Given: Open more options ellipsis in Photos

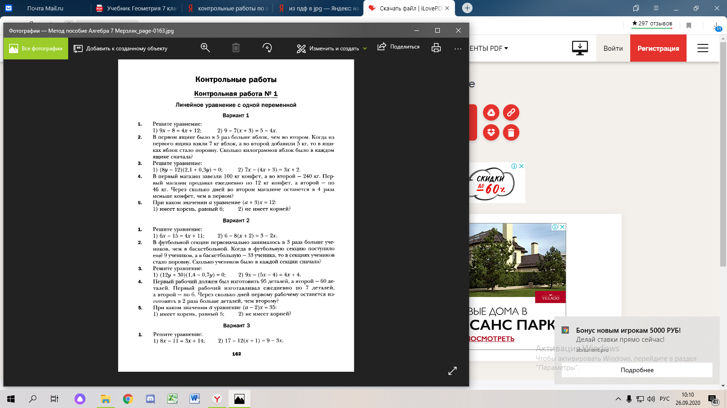Looking at the screenshot, I should (x=458, y=49).
